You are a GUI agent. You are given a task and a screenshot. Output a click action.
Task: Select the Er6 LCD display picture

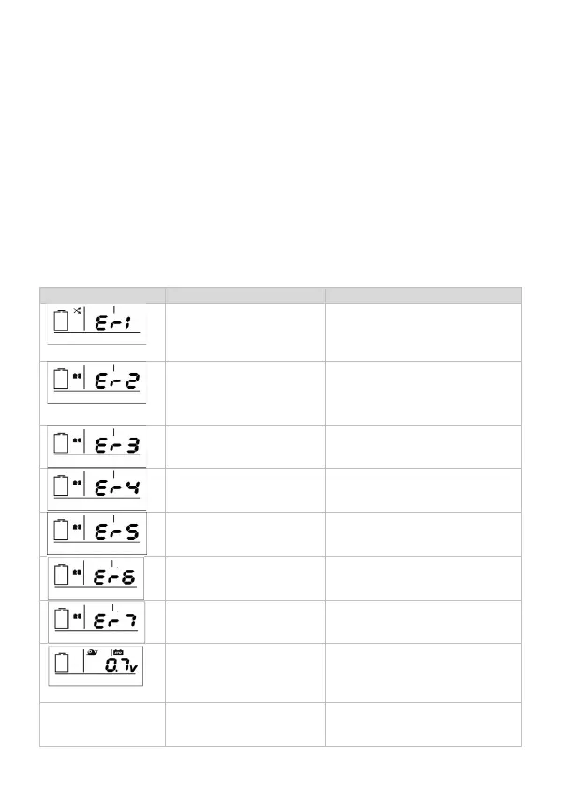[x=96, y=575]
